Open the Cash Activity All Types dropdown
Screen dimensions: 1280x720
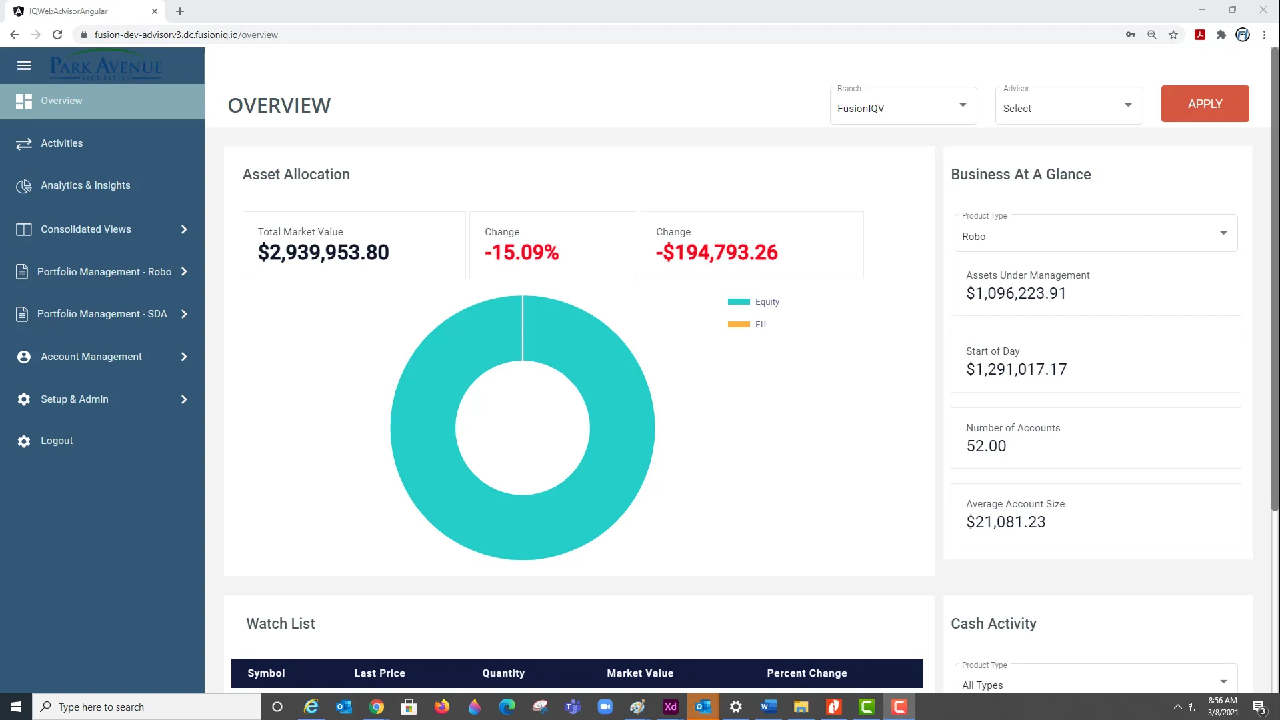(x=1095, y=680)
